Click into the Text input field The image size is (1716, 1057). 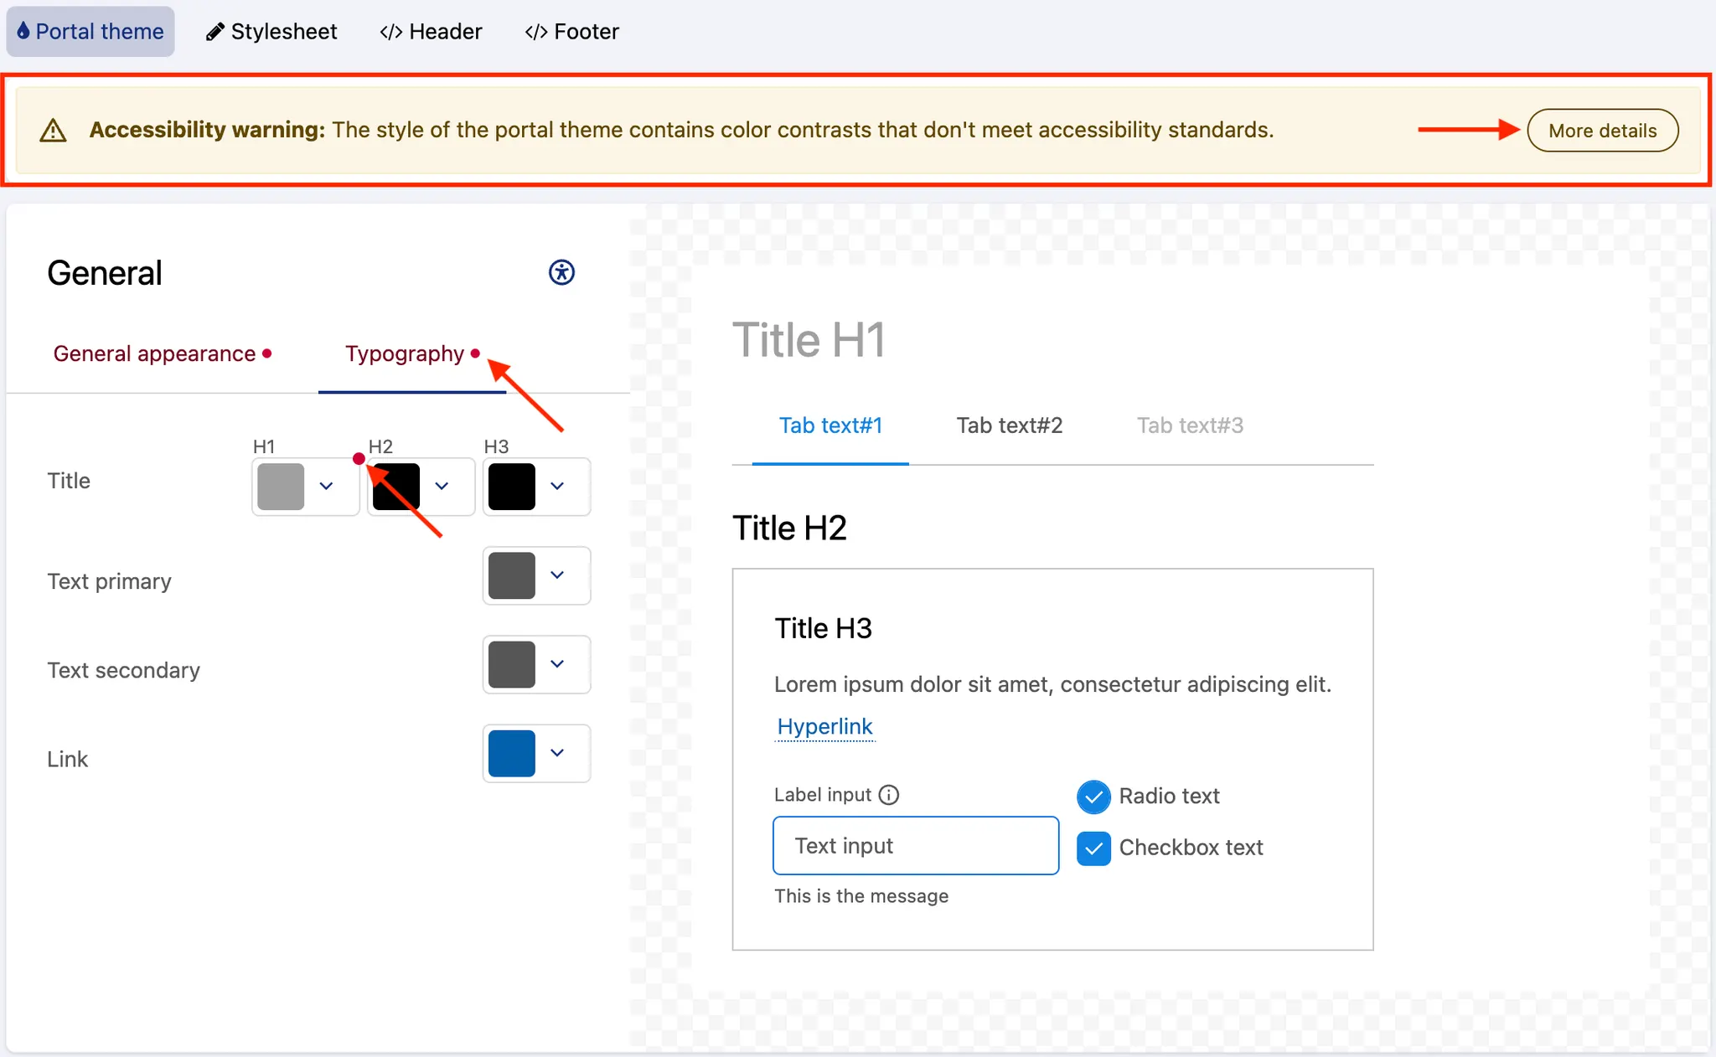(915, 846)
